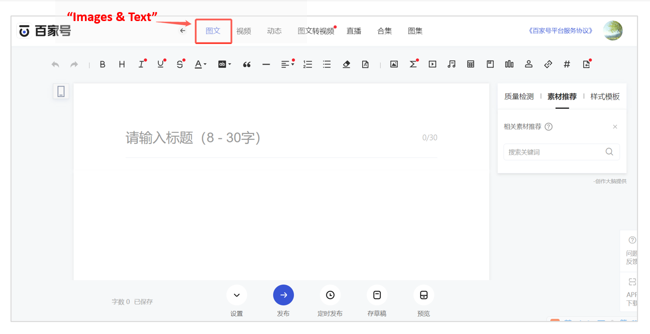Viewport: 650px width, 334px height.
Task: Click the 百家号 logo
Action: click(45, 31)
